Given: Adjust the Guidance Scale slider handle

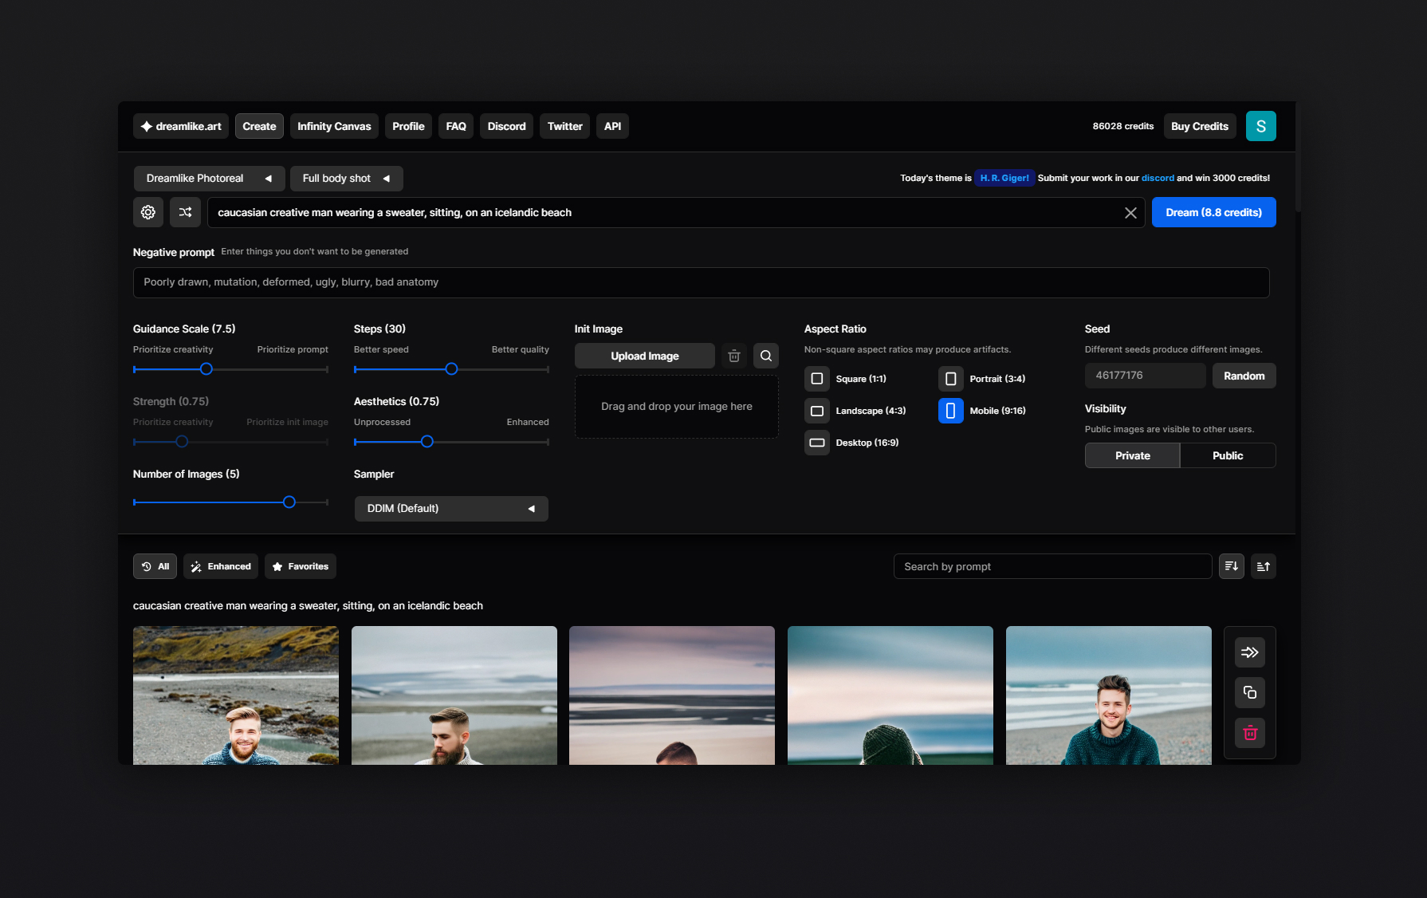Looking at the screenshot, I should (206, 369).
